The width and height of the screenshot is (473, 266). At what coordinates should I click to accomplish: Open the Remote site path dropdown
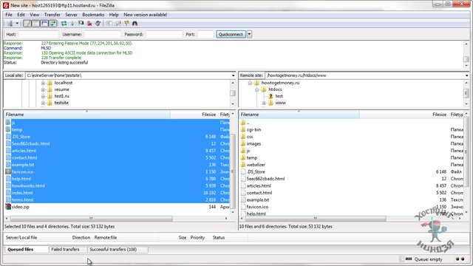pos(466,75)
